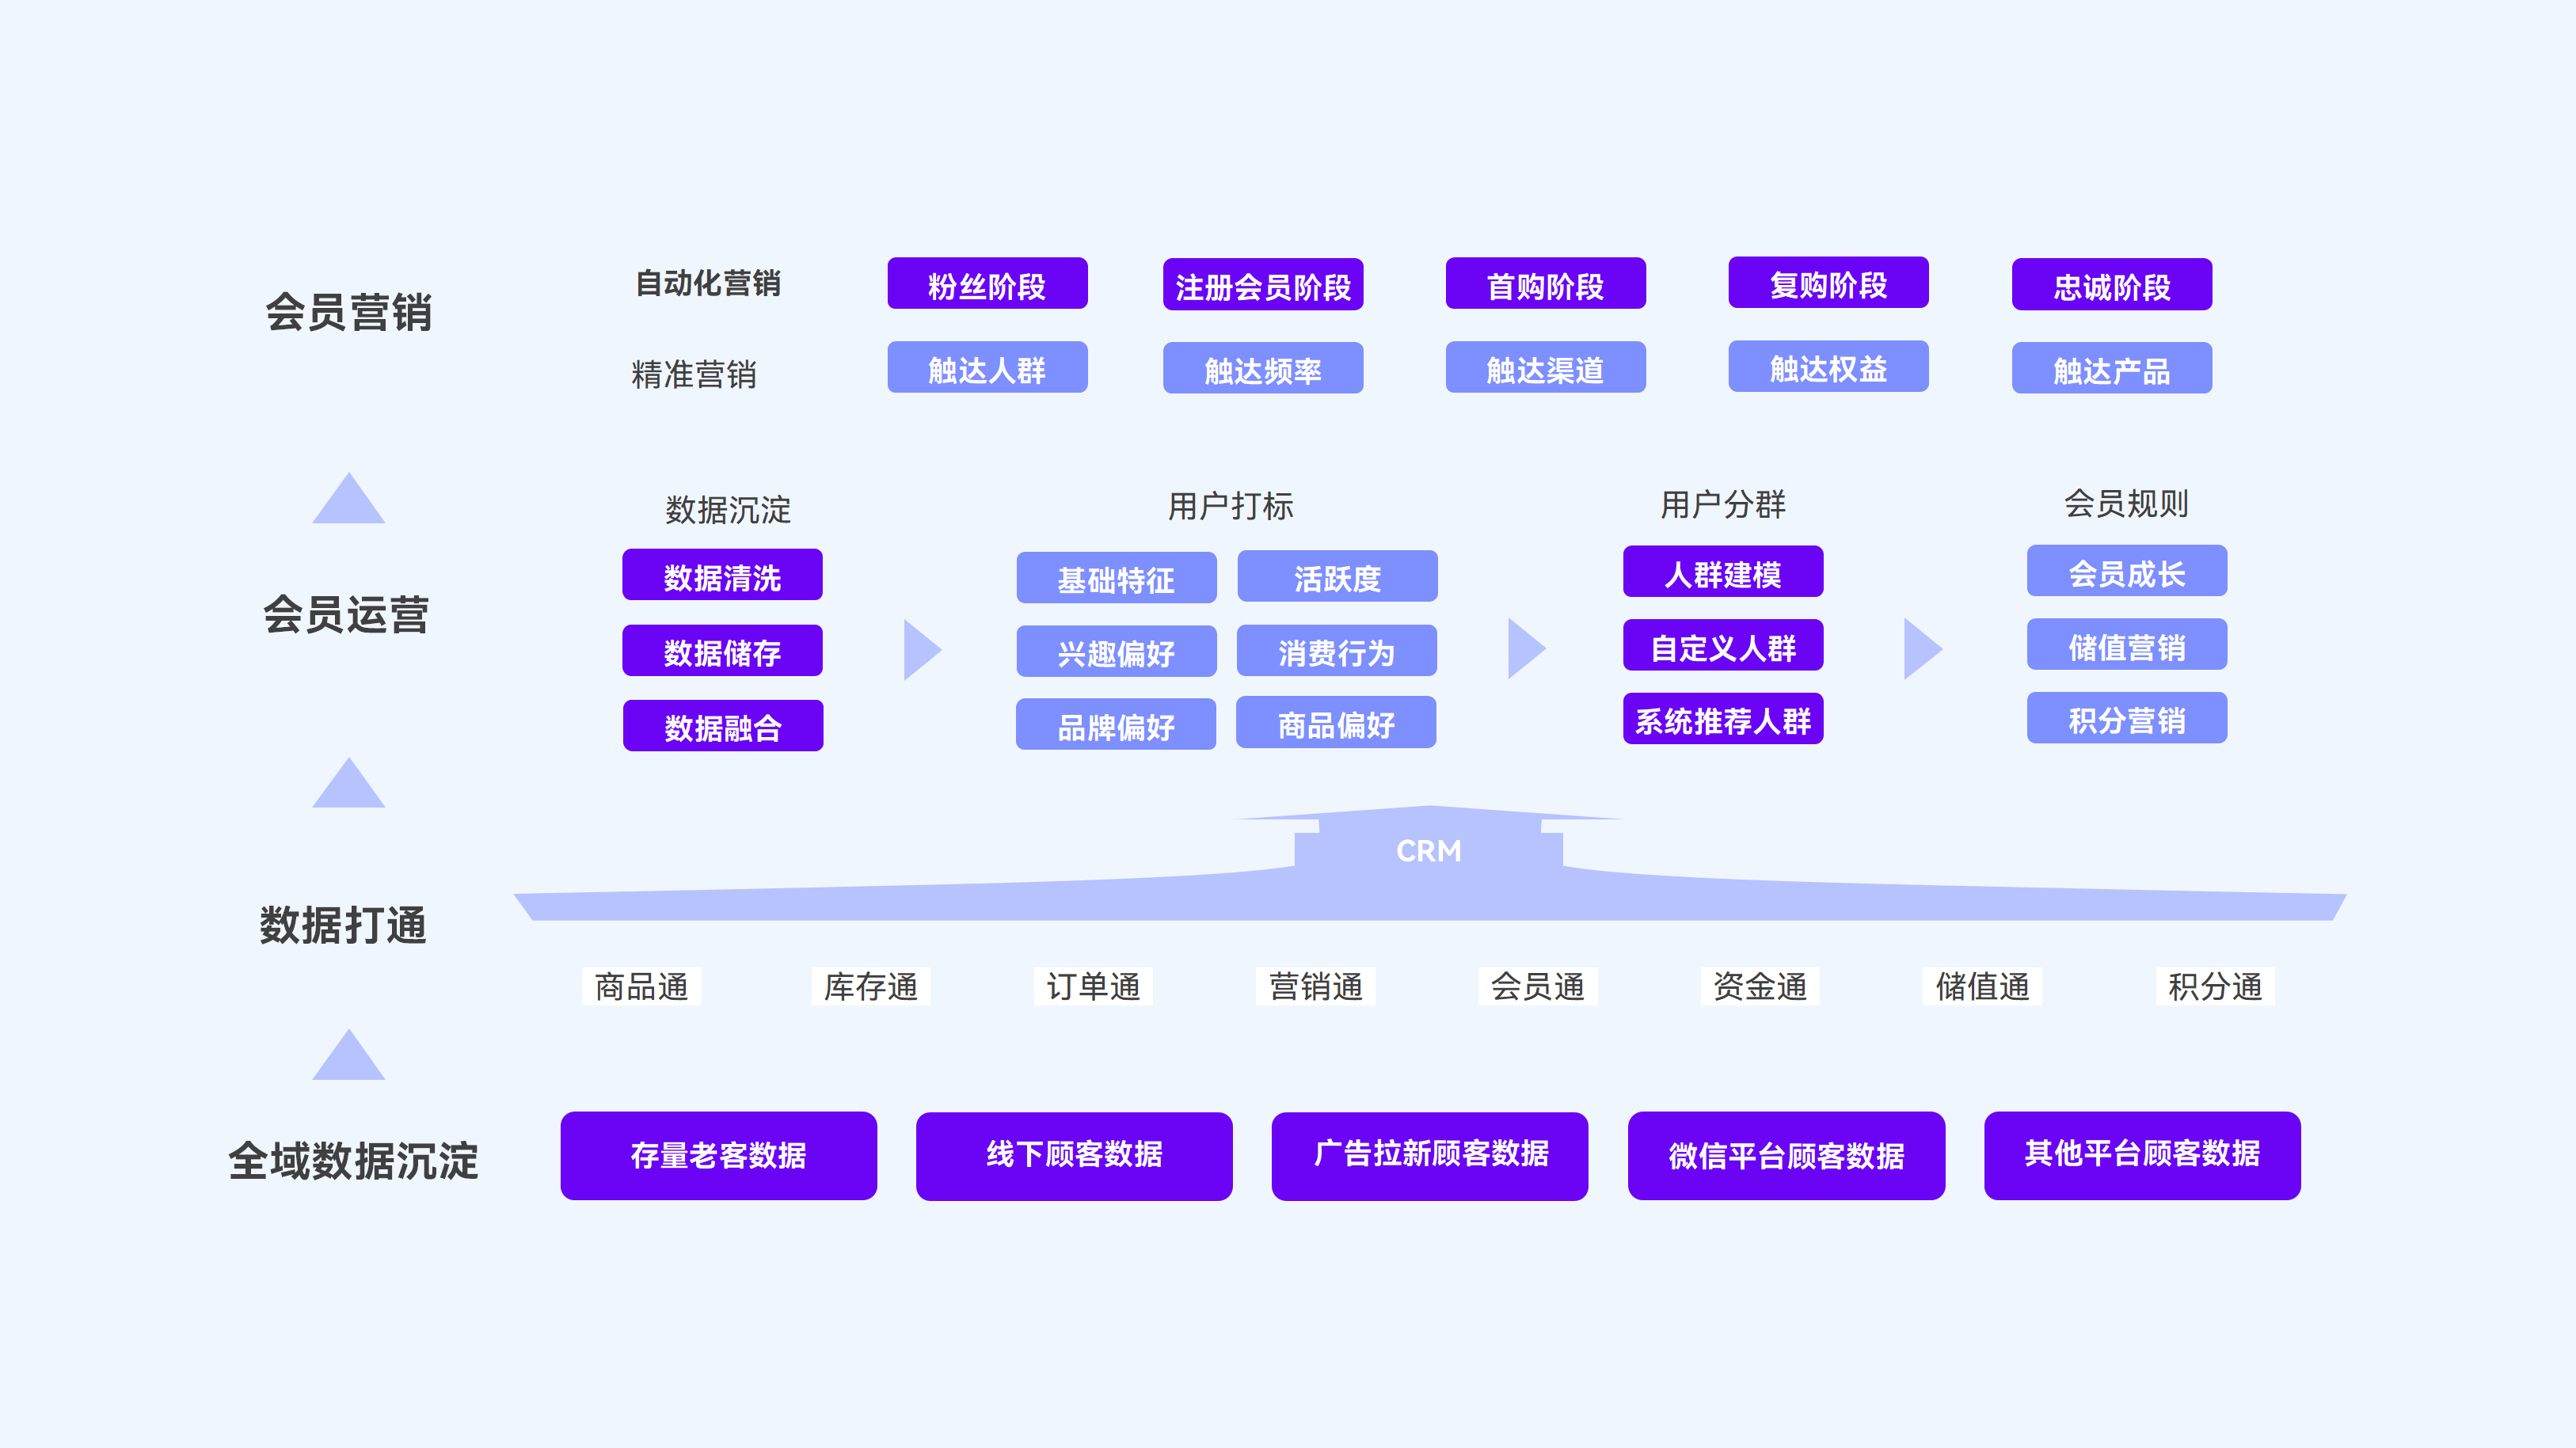Click right arrow between 自定义人群 and 储值营销
The height and width of the screenshot is (1448, 2576).
1923,648
